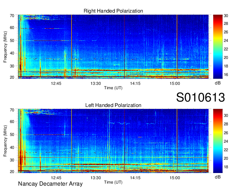Click the 14:15 tick label on bottom plot
The width and height of the screenshot is (232, 188).
[135, 178]
